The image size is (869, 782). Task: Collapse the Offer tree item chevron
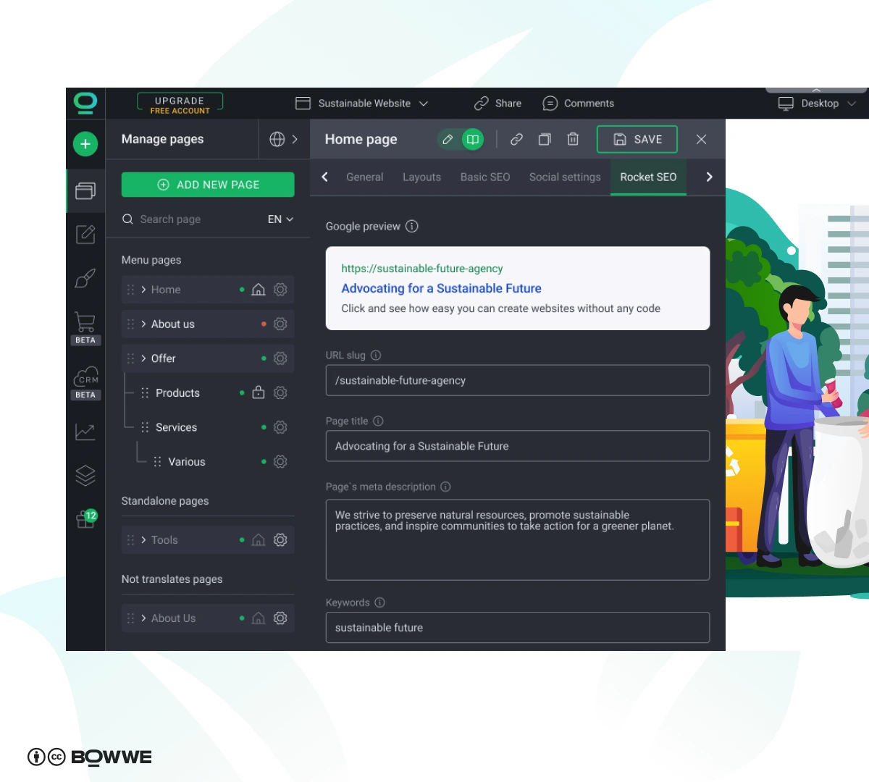click(x=143, y=358)
